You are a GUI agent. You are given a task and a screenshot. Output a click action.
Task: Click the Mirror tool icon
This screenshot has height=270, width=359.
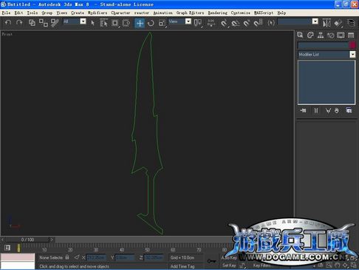pyautogui.click(x=326, y=23)
